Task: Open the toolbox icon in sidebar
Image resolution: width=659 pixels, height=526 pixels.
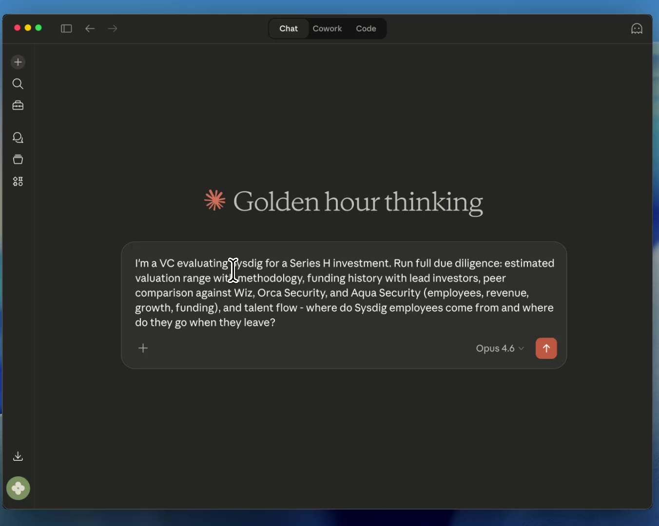Action: [x=18, y=106]
